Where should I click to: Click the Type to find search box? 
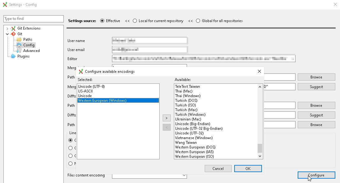coord(33,19)
